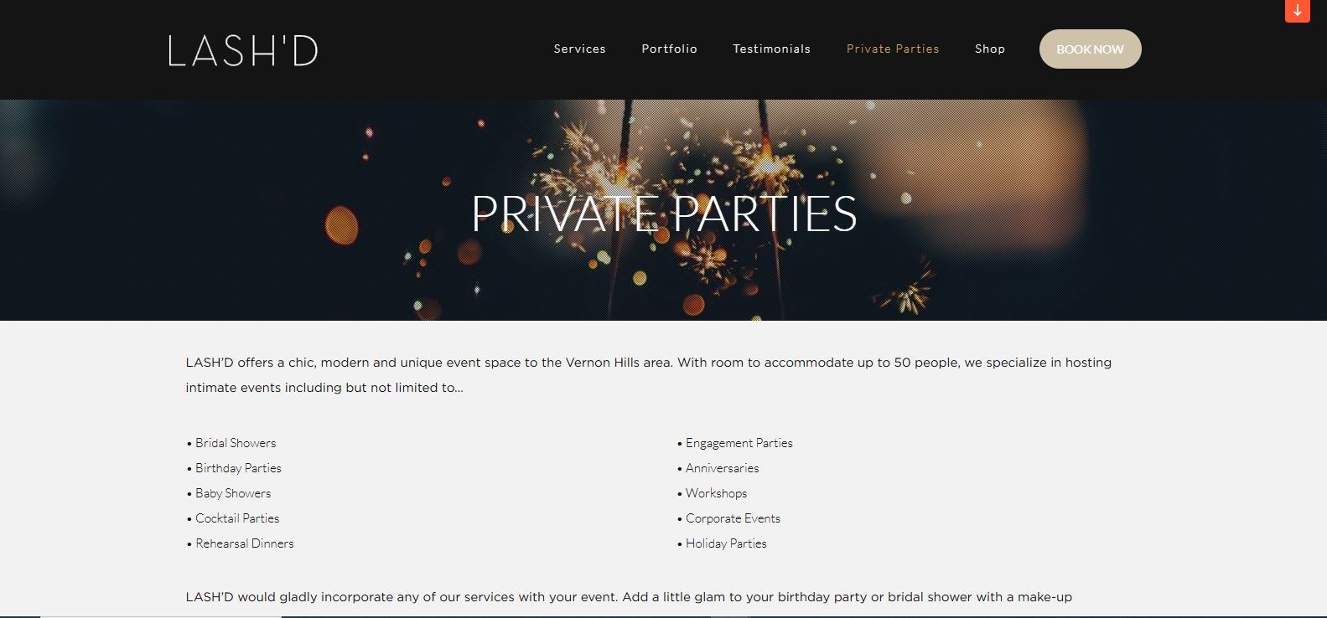Click the Cocktail Parties list item
The height and width of the screenshot is (618, 1327).
237,518
